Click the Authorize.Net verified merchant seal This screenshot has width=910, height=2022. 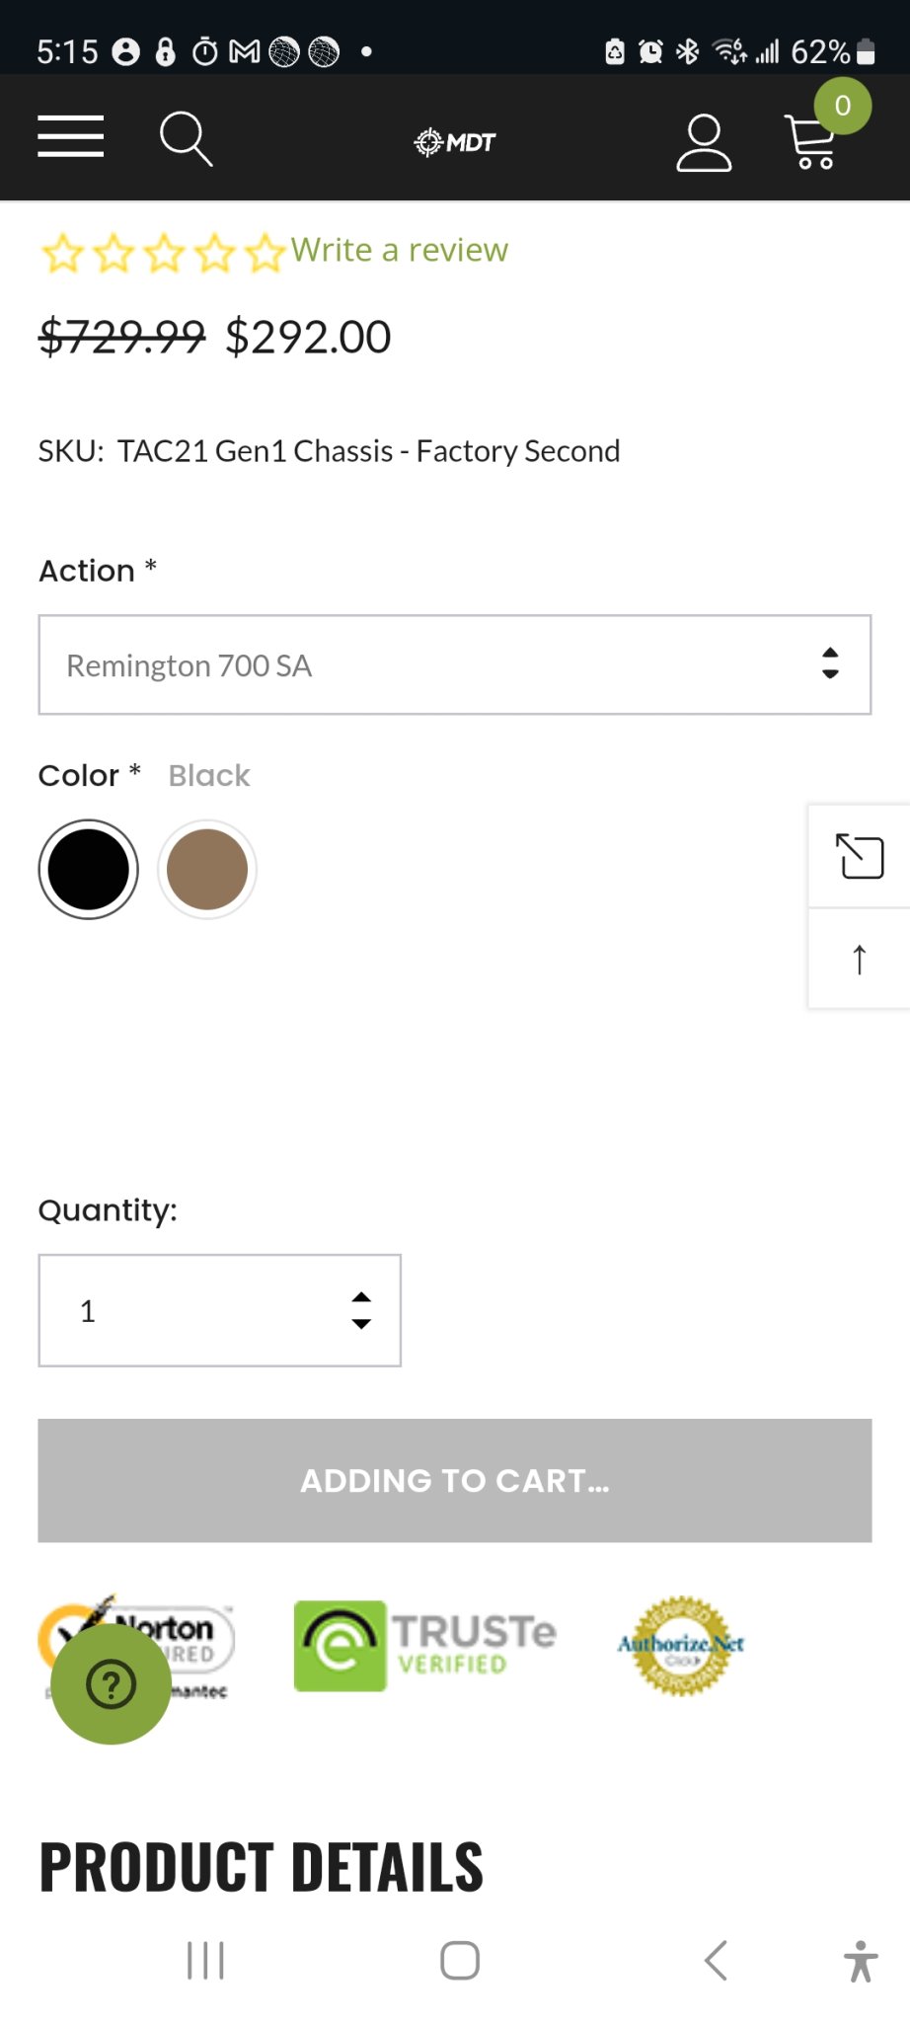tap(681, 1646)
